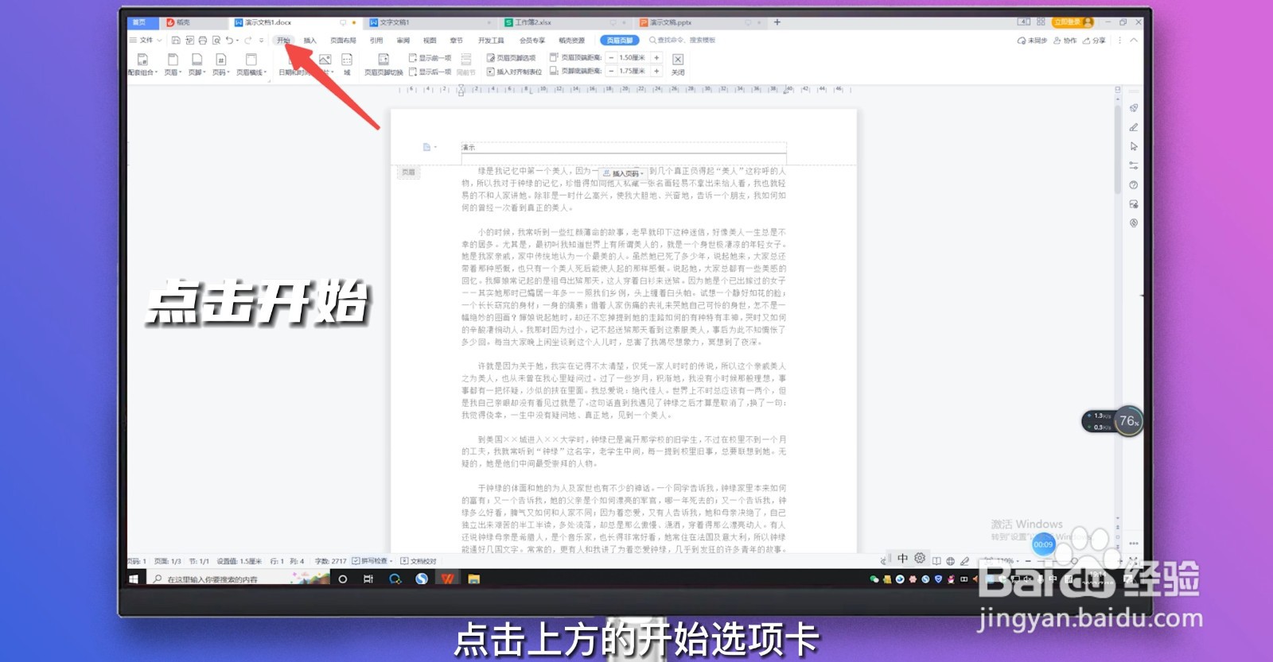Click the 未同步 sync status

point(1031,41)
